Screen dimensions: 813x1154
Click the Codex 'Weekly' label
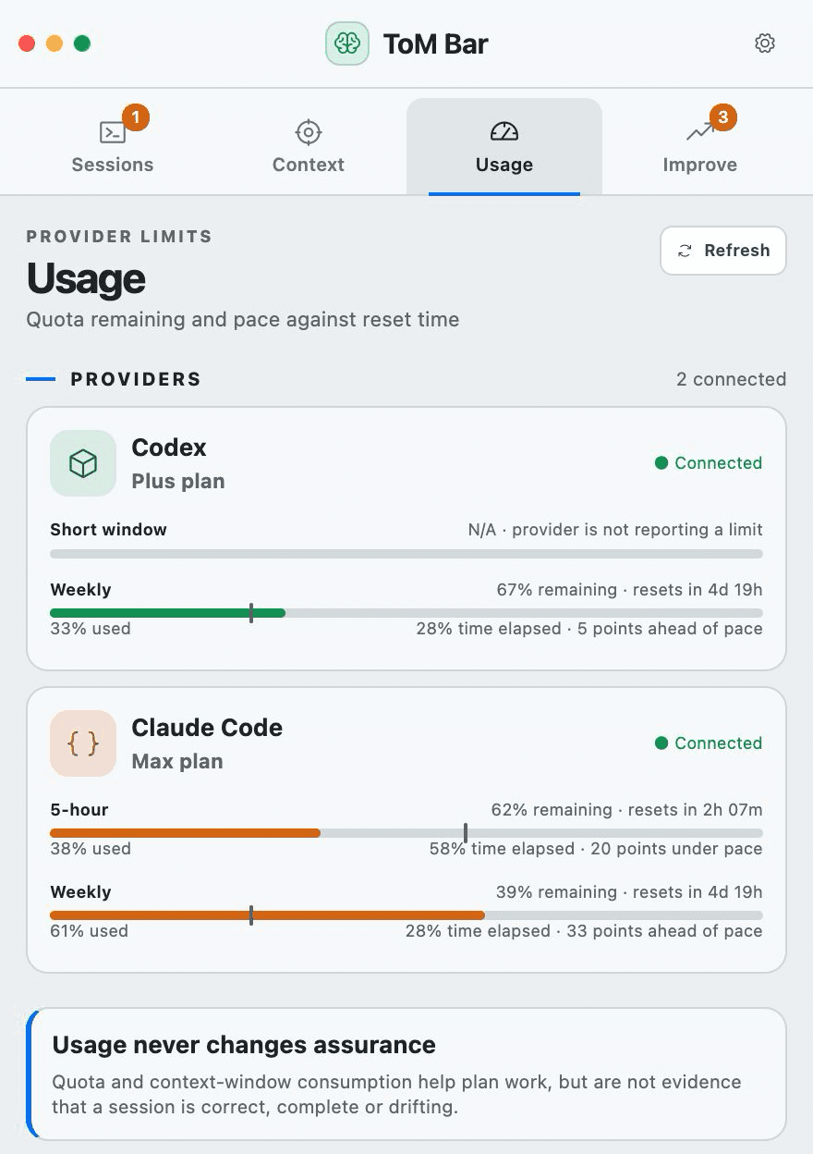pyautogui.click(x=80, y=590)
